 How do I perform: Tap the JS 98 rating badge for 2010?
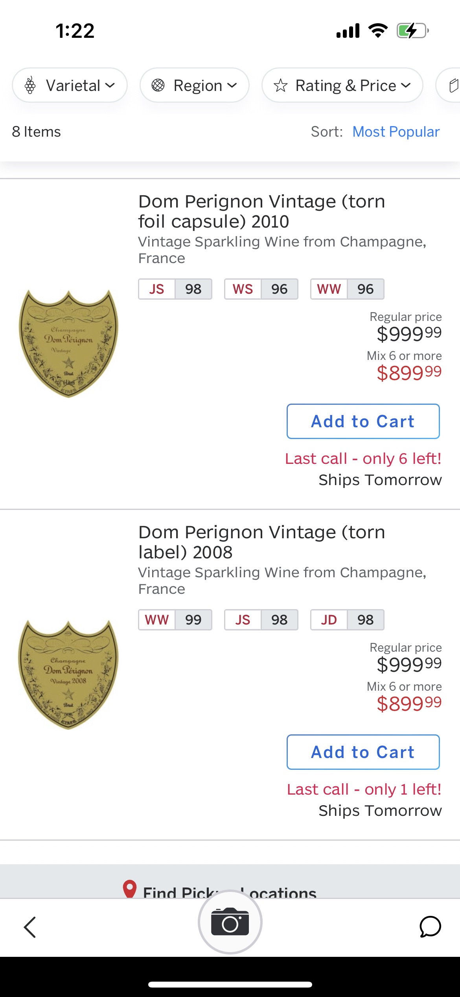click(x=175, y=289)
